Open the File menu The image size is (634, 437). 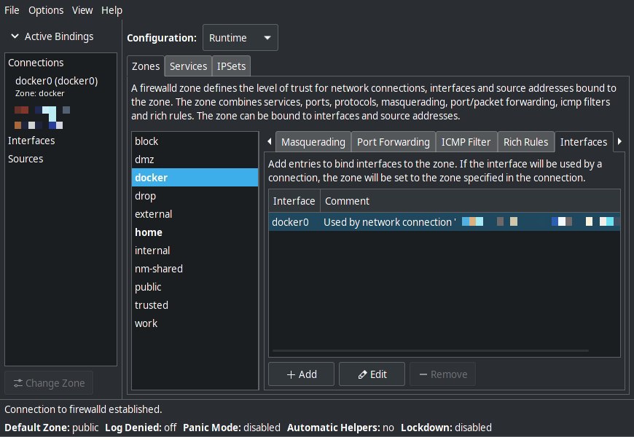coord(12,10)
